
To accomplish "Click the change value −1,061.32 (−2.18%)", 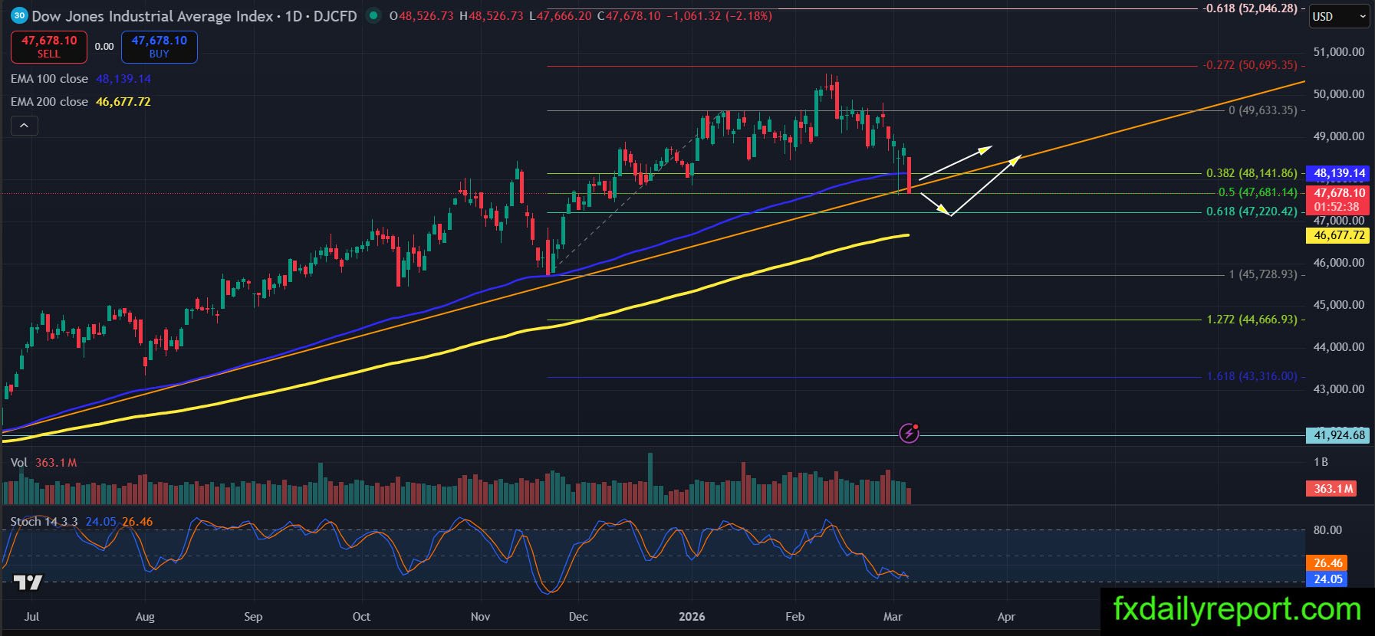I will point(719,16).
